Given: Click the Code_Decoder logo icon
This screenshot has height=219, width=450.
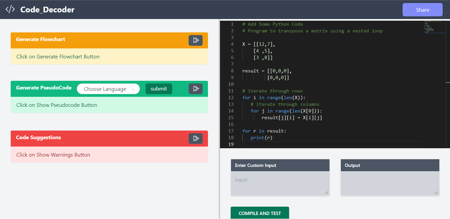Looking at the screenshot, I should pyautogui.click(x=10, y=9).
